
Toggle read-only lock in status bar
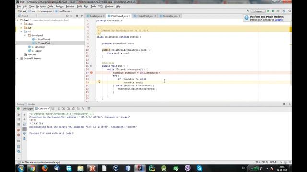click(281, 162)
